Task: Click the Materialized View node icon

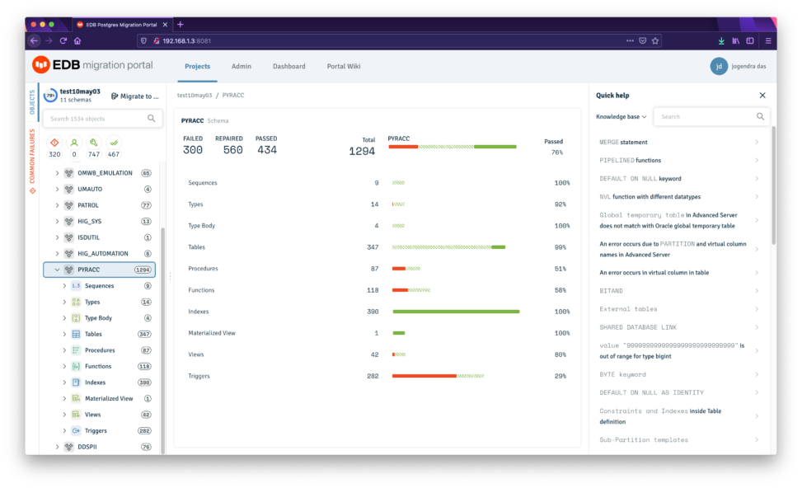Action: pos(76,398)
